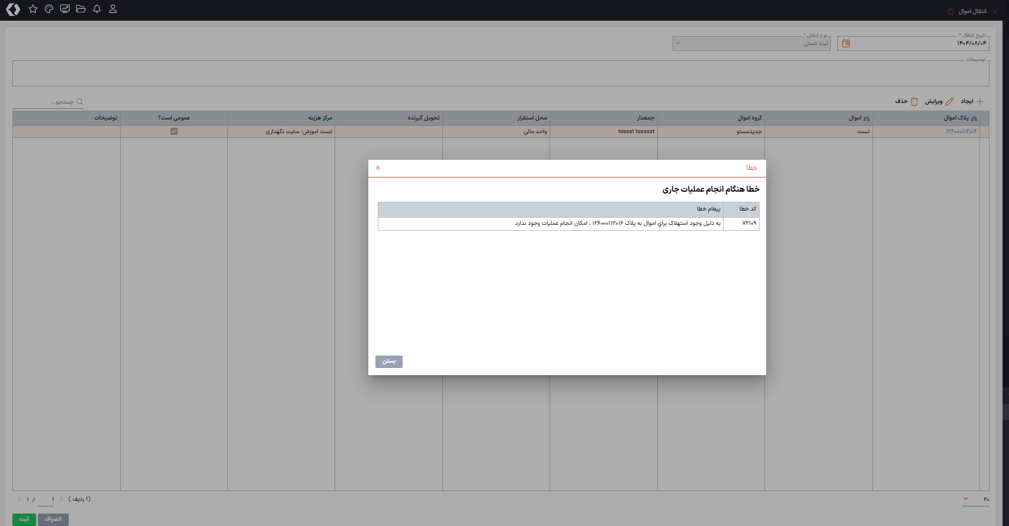Click asset plate link 1260000112016
The height and width of the screenshot is (526, 1009).
pos(961,131)
